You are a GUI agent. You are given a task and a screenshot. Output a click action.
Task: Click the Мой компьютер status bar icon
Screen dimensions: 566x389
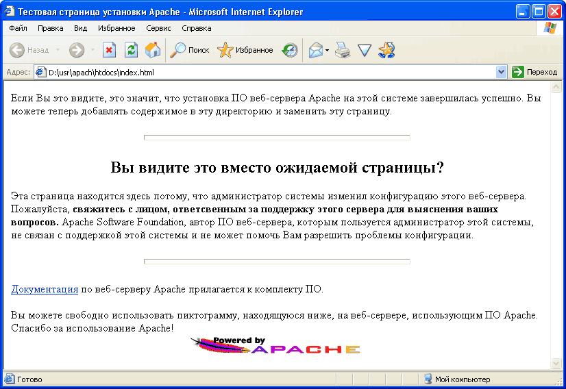428,379
